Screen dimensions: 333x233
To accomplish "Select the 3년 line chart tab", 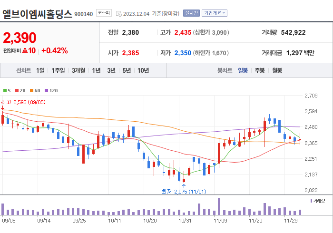I will [x=111, y=70].
